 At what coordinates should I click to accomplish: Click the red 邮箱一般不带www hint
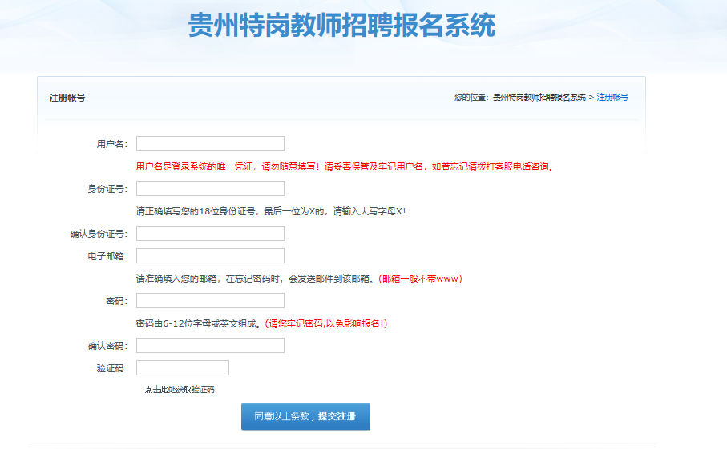point(420,279)
